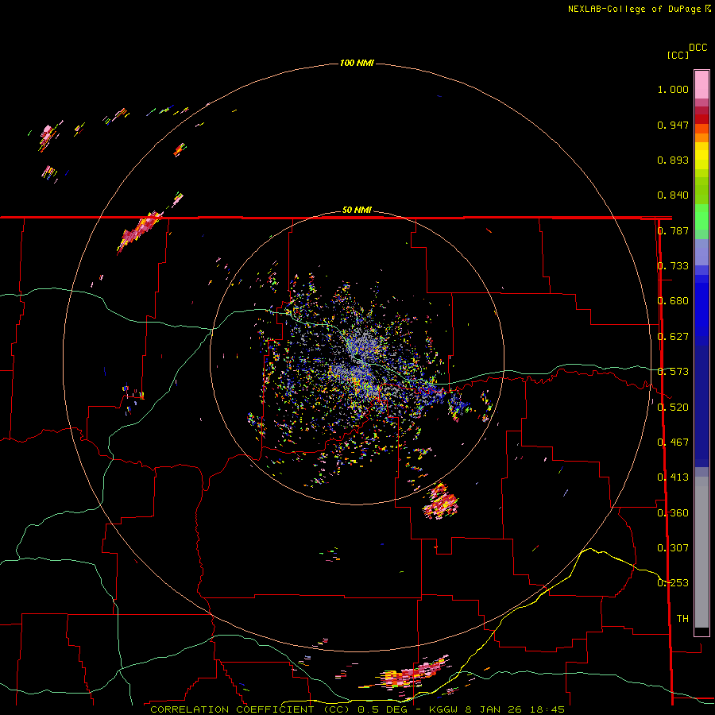The height and width of the screenshot is (715, 715).
Task: Click the 0.947 legend value
Action: [673, 125]
